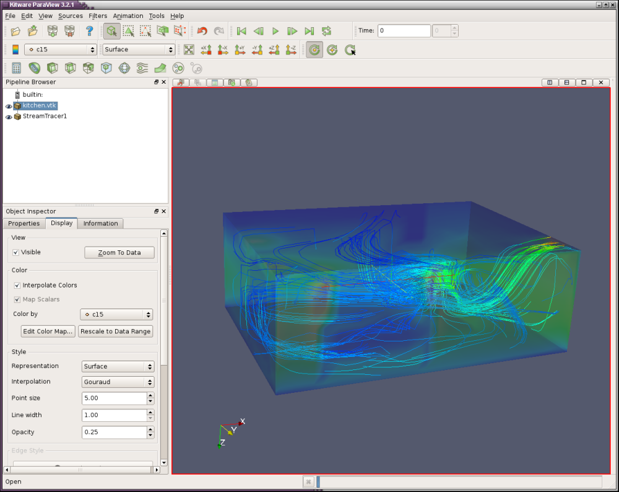Click the Warp by scalar filter icon
619x492 pixels.
(x=160, y=68)
